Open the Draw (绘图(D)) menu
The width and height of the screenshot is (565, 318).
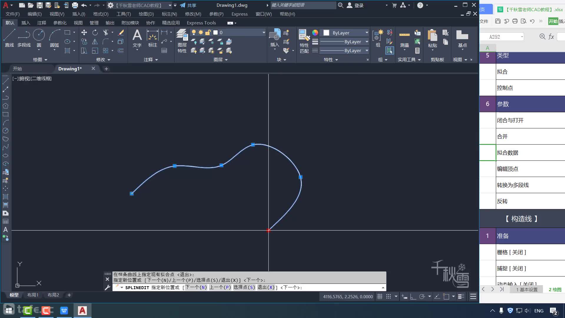[146, 14]
